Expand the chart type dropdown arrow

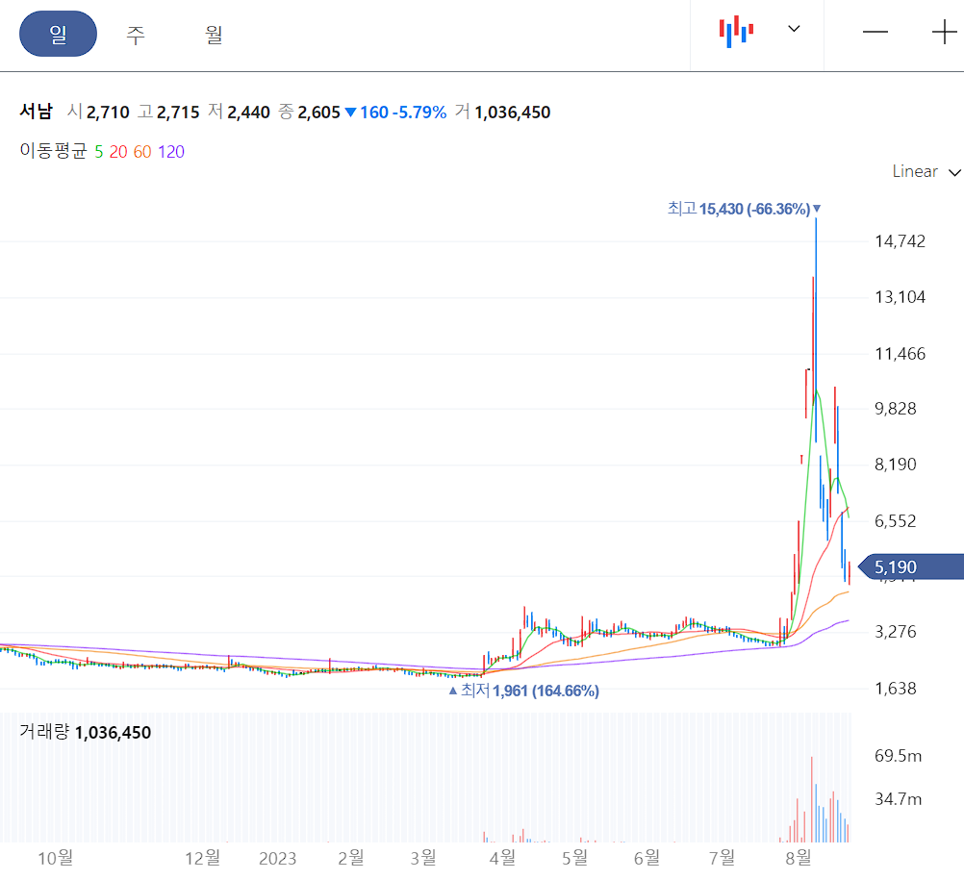(794, 29)
